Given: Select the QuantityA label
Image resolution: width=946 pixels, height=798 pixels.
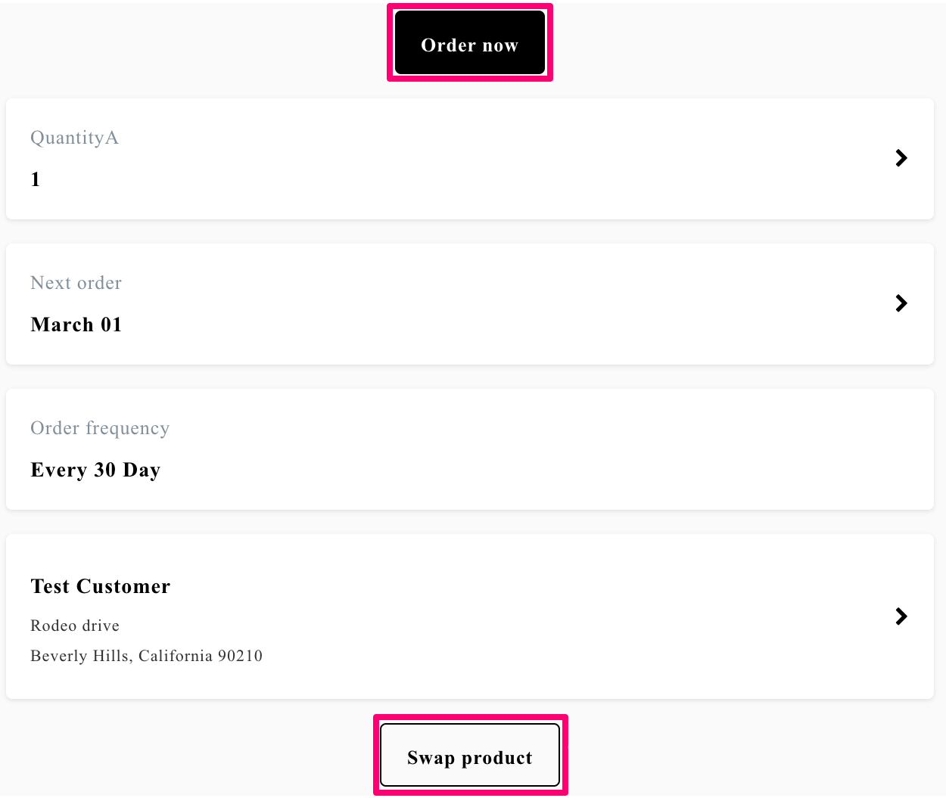Looking at the screenshot, I should [x=74, y=138].
